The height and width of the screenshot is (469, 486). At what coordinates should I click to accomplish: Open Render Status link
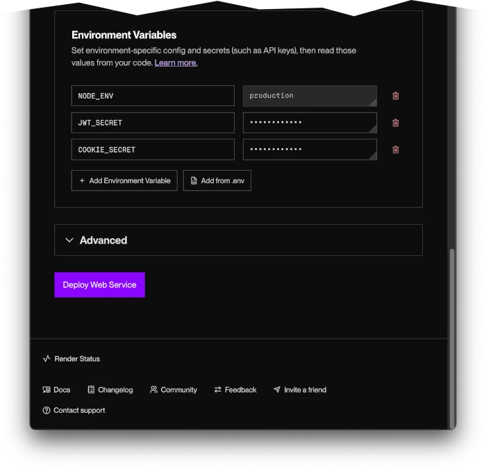72,359
